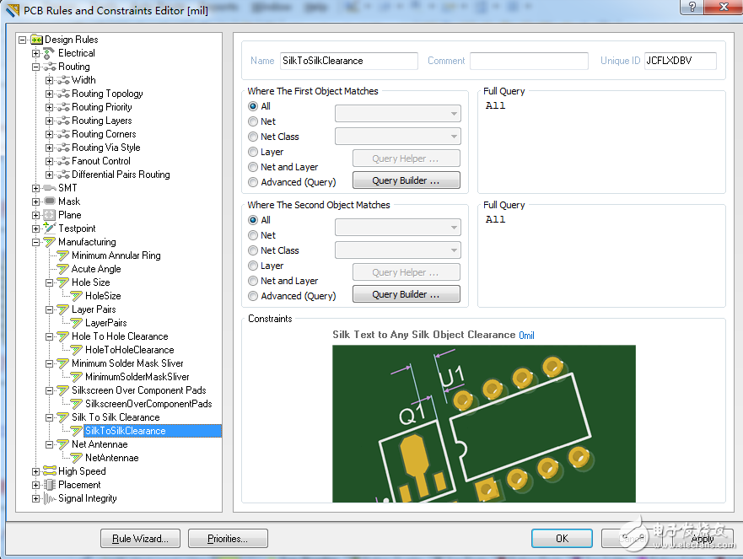Click the LayerPairs rule icon

click(x=76, y=323)
